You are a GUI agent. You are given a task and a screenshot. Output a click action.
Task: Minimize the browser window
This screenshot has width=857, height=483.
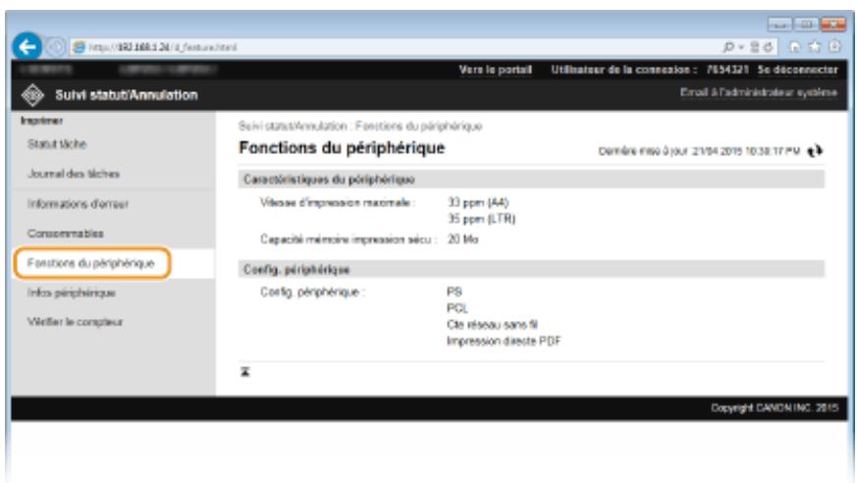click(x=779, y=25)
